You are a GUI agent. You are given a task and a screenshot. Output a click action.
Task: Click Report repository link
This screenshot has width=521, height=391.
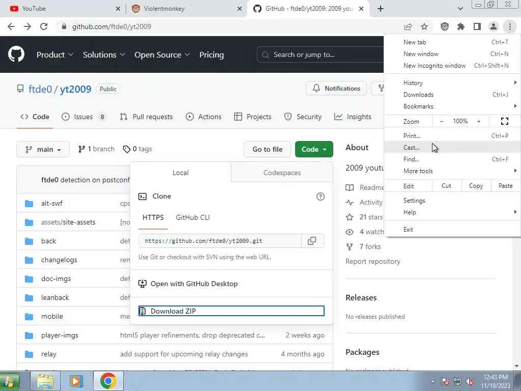click(x=373, y=261)
